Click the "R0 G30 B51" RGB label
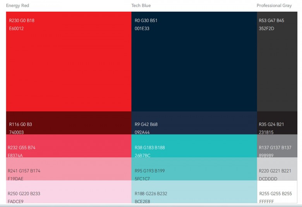The image size is (302, 207). [x=146, y=21]
